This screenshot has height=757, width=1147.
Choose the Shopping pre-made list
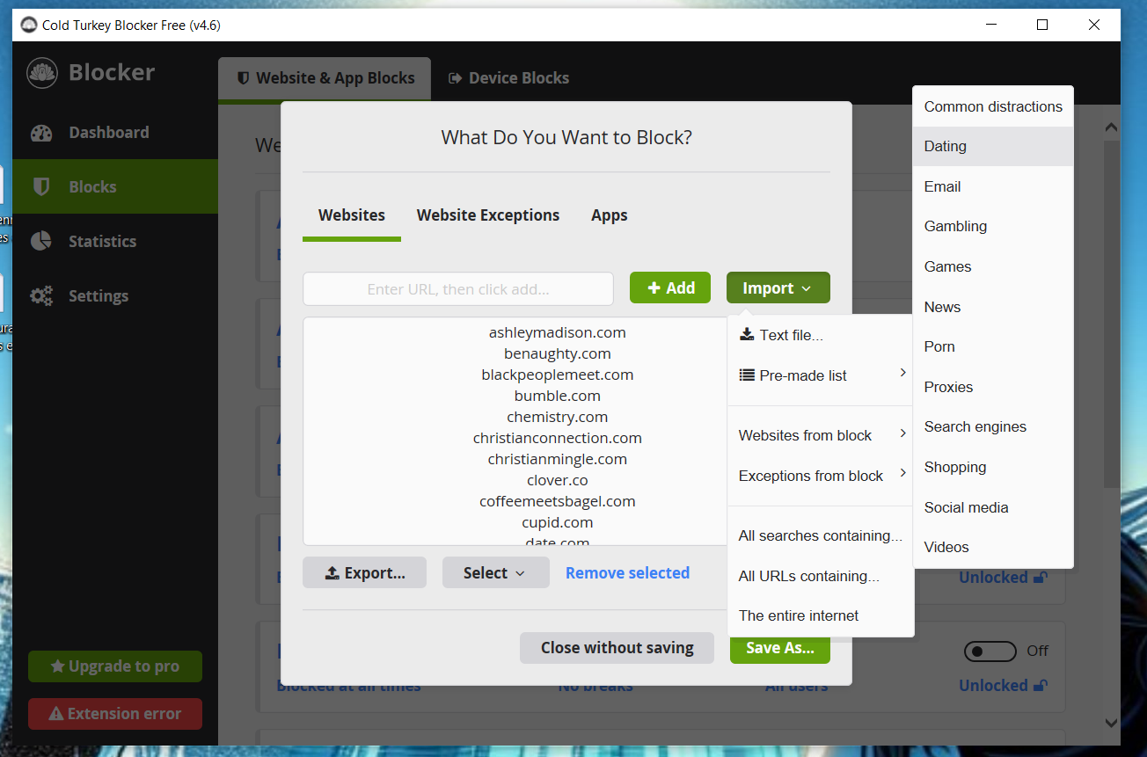[993, 467]
